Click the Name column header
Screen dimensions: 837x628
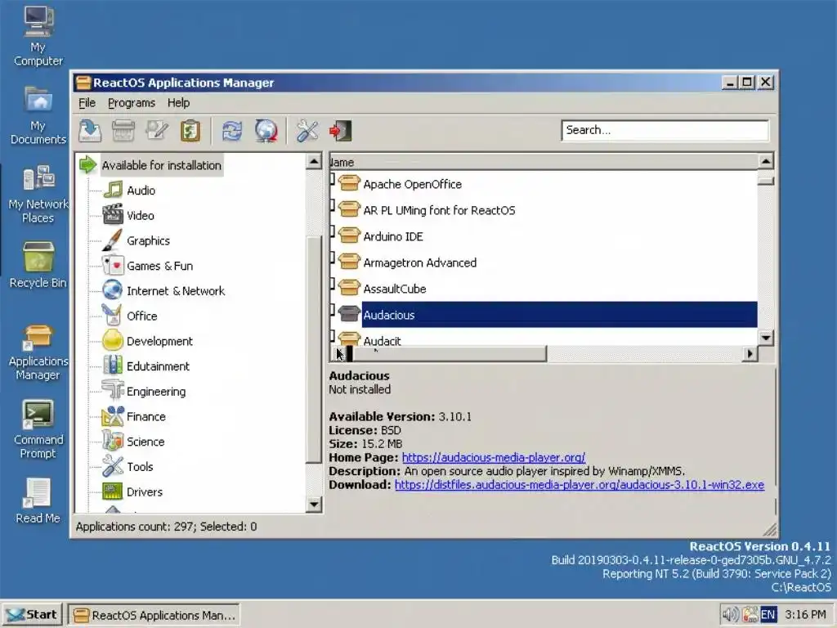coord(544,162)
